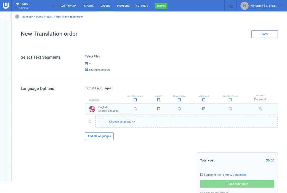Check the Translated column header checkbox
This screenshot has height=193, width=287.
coord(179,100)
